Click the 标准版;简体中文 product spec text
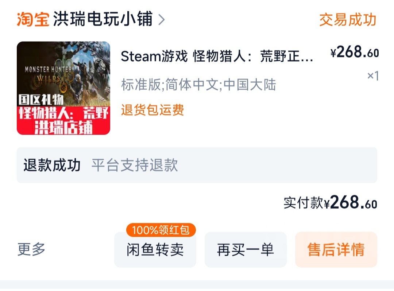The width and height of the screenshot is (394, 291). click(x=198, y=85)
